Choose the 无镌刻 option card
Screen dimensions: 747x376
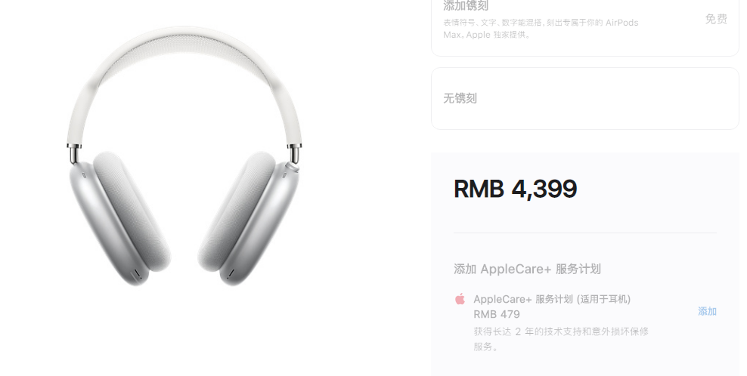585,98
